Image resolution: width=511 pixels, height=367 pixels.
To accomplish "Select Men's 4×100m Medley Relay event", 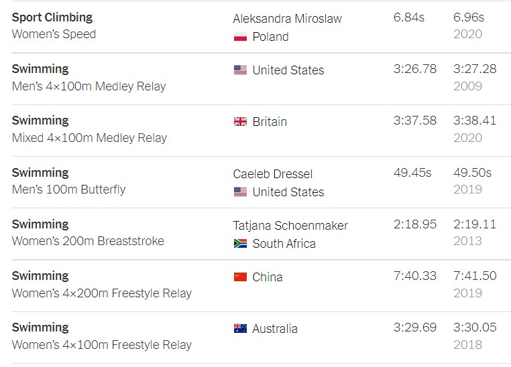I will coord(89,86).
